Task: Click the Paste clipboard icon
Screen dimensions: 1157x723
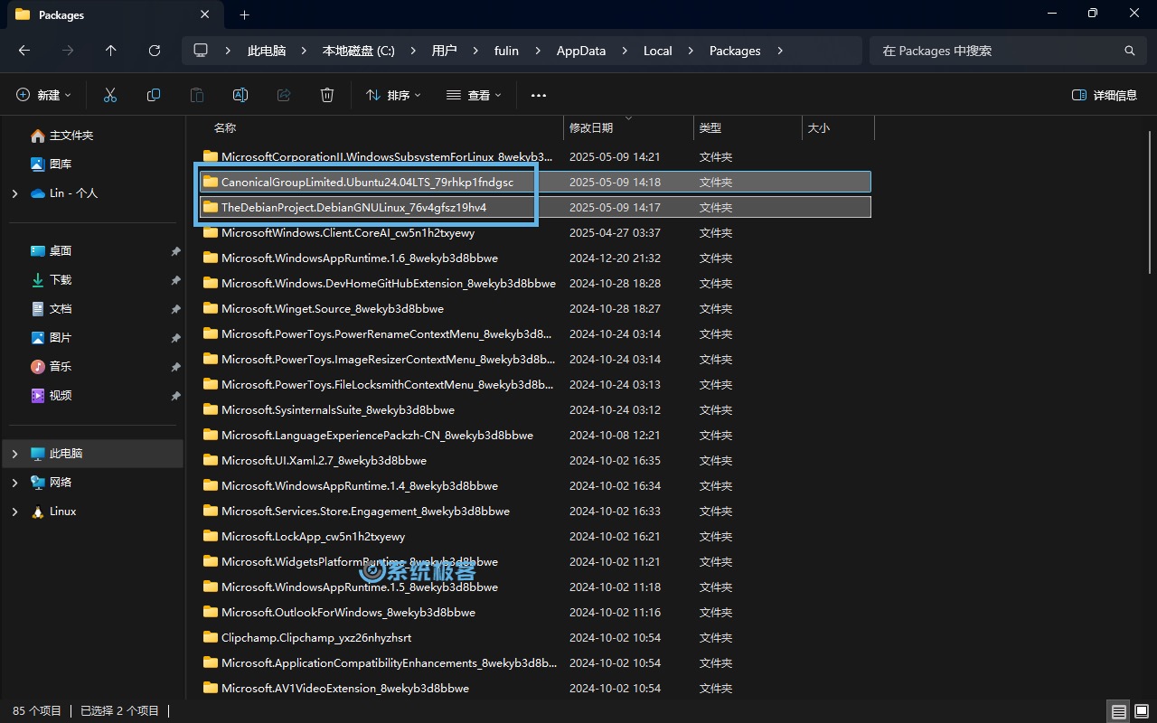Action: coord(197,95)
